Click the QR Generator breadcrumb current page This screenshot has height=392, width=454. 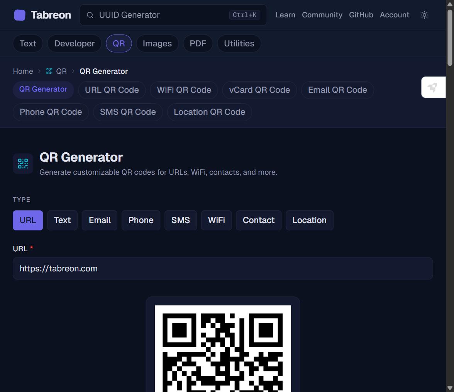(103, 71)
